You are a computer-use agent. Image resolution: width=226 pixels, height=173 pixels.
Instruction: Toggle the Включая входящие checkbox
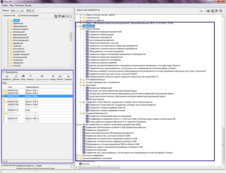pyautogui.click(x=19, y=15)
